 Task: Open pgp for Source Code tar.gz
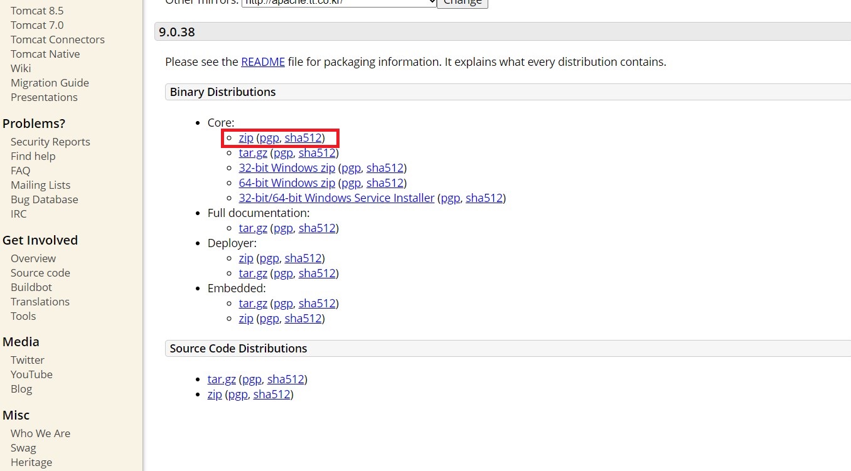(252, 379)
